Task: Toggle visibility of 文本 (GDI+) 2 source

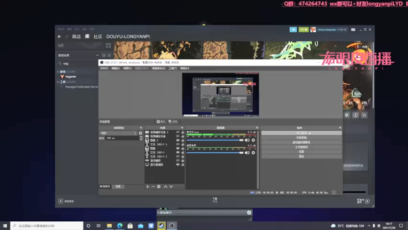Action: (x=177, y=156)
